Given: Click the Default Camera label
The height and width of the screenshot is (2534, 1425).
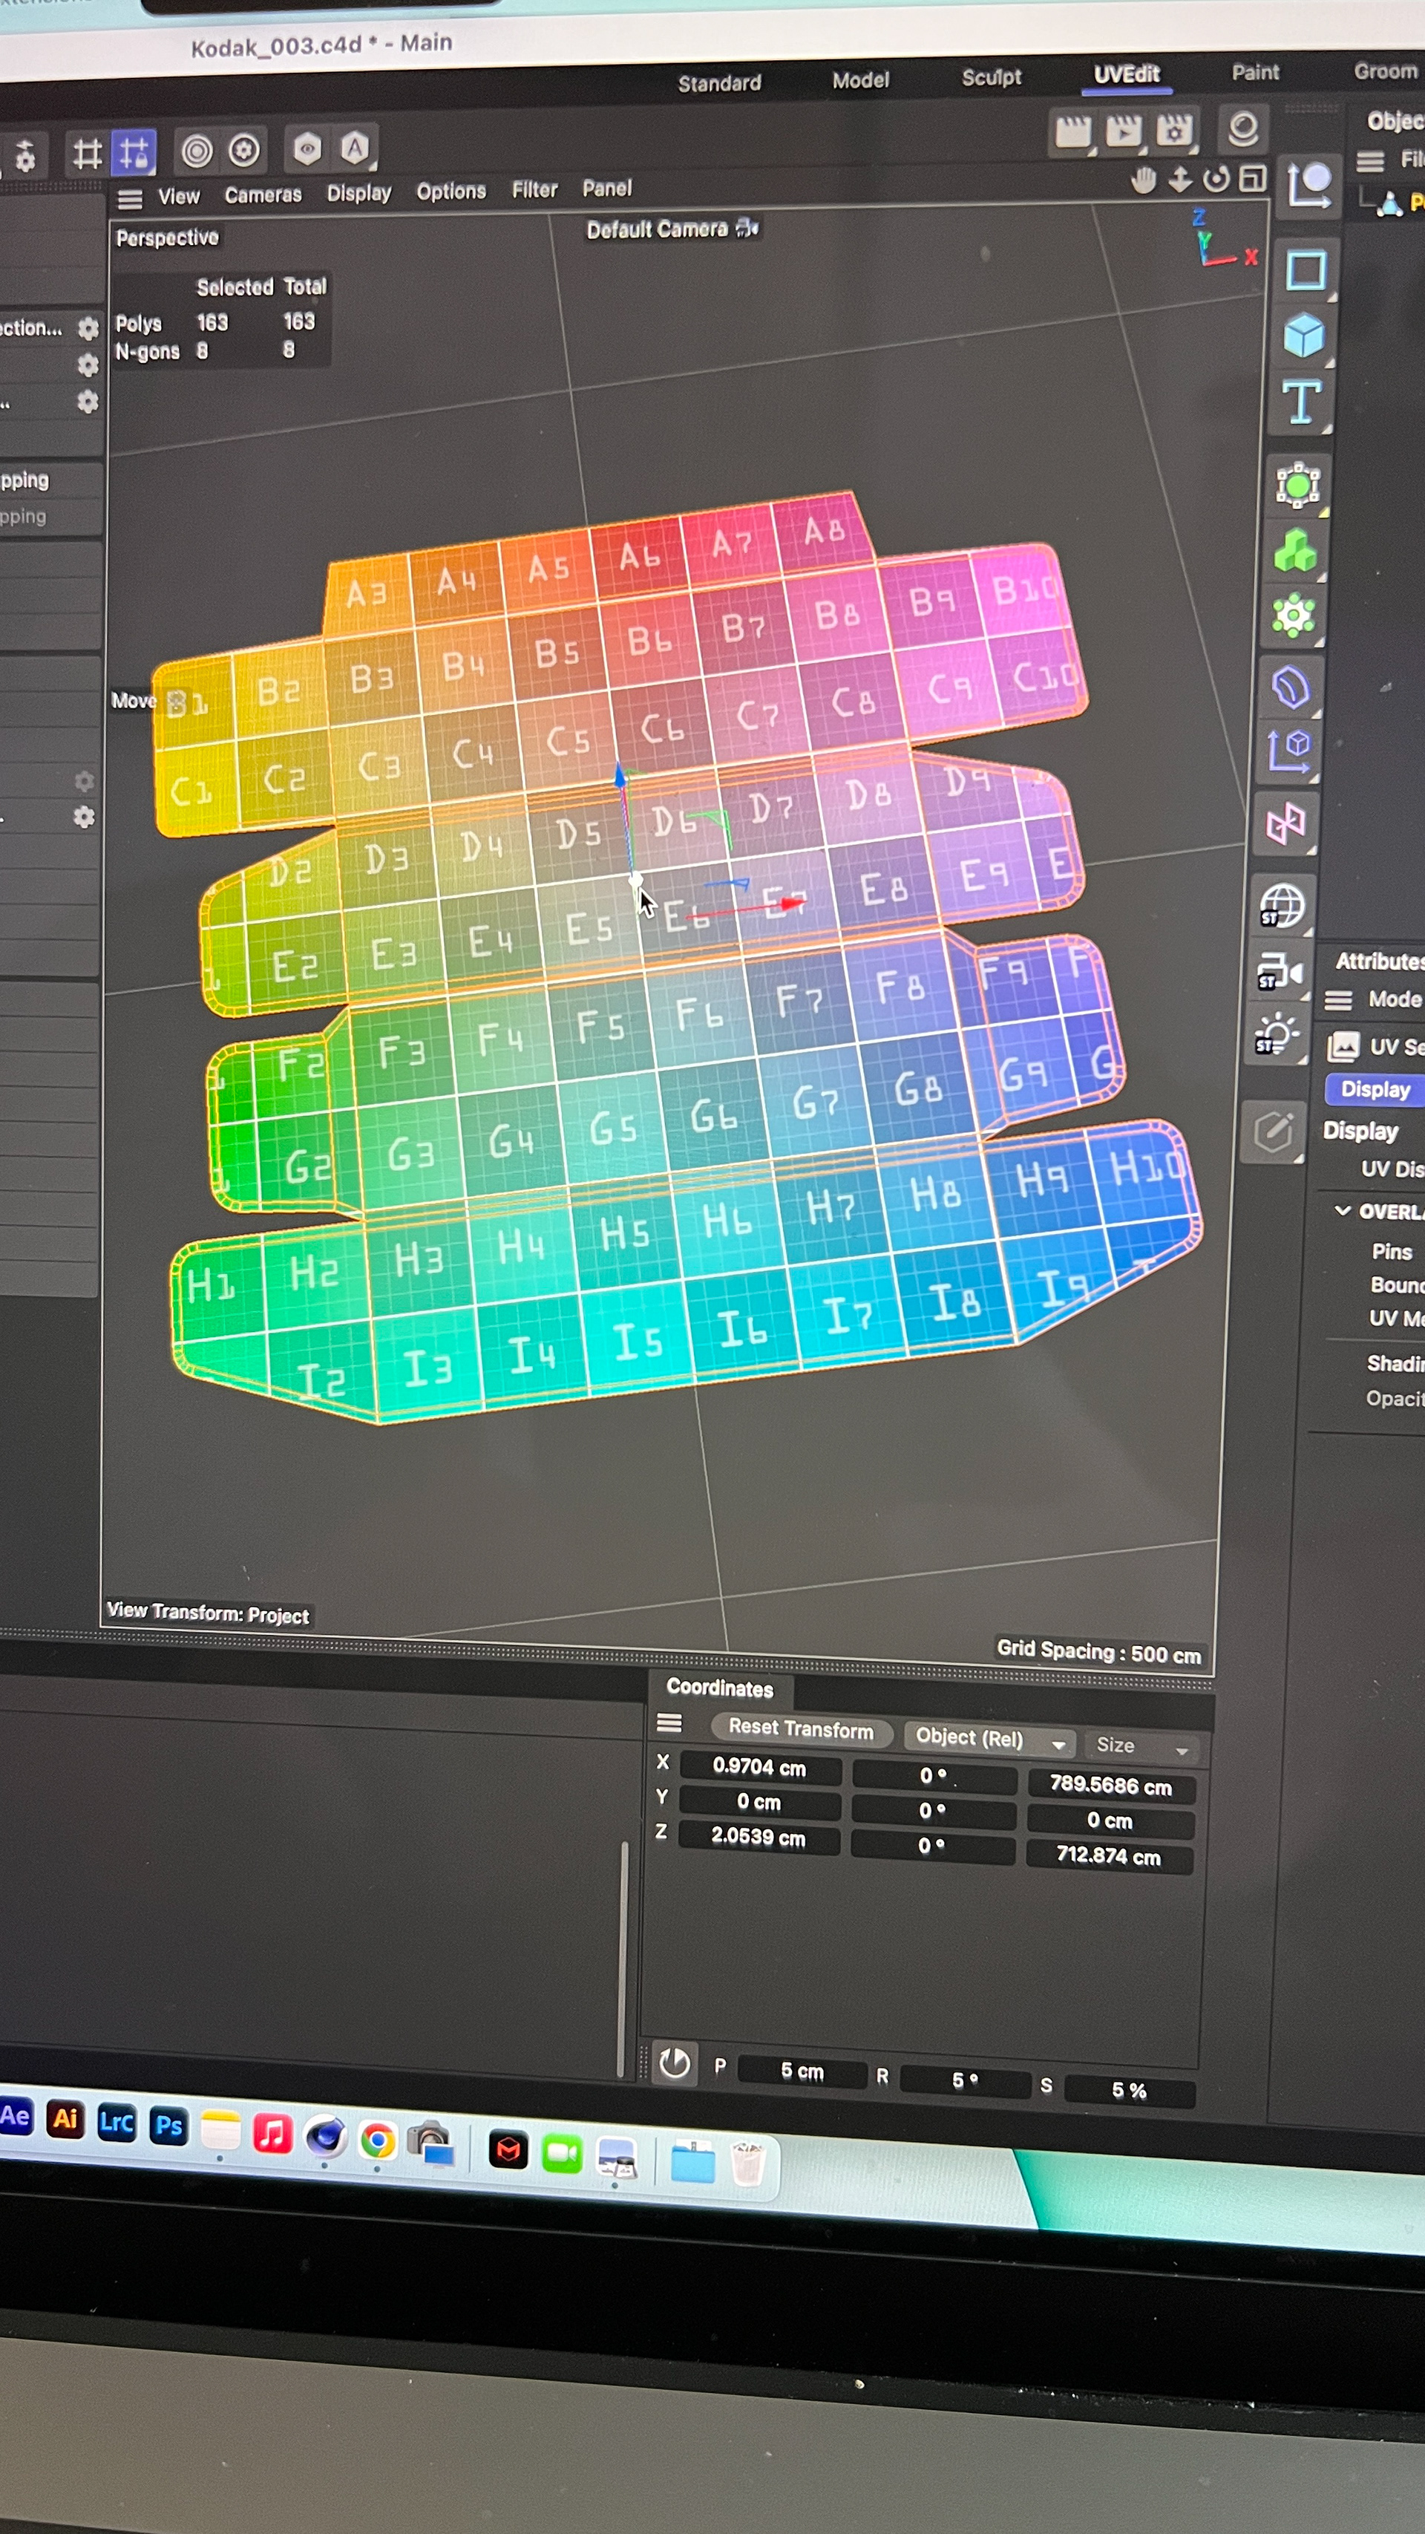Looking at the screenshot, I should pos(657,229).
